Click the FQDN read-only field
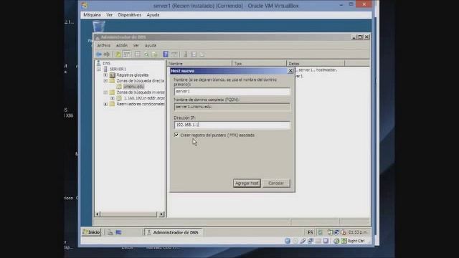This screenshot has height=258, width=459. pyautogui.click(x=232, y=107)
